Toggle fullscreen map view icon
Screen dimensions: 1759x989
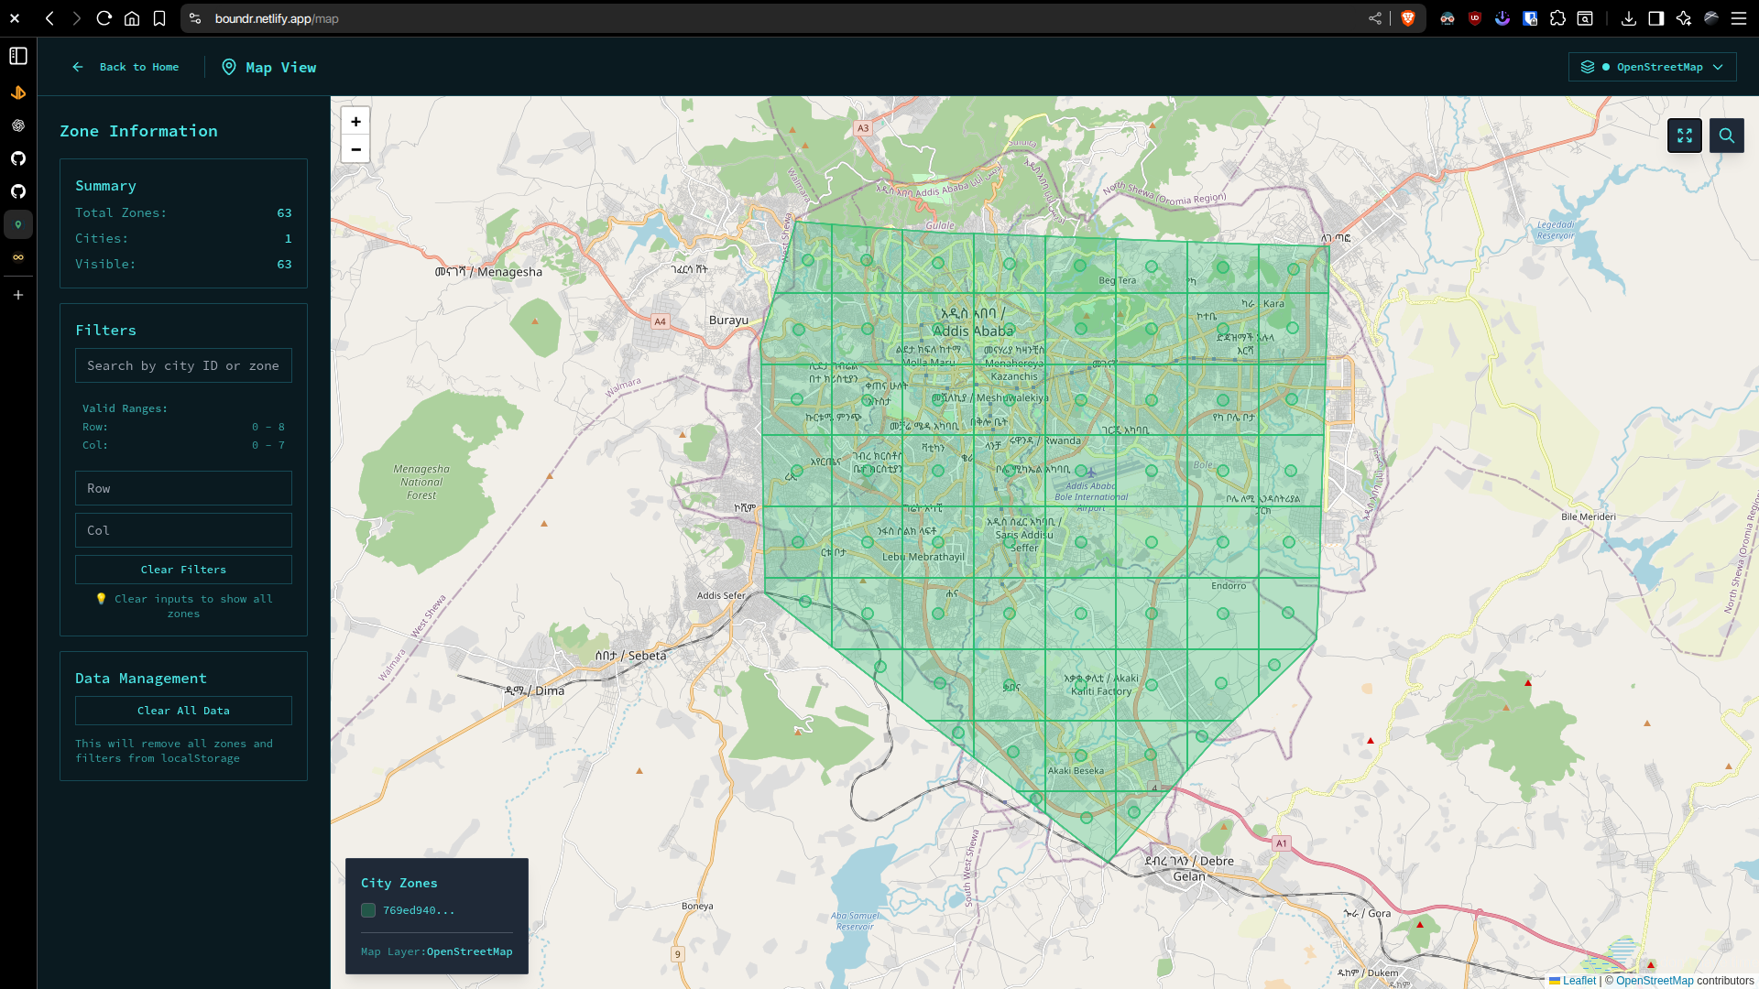[1684, 136]
